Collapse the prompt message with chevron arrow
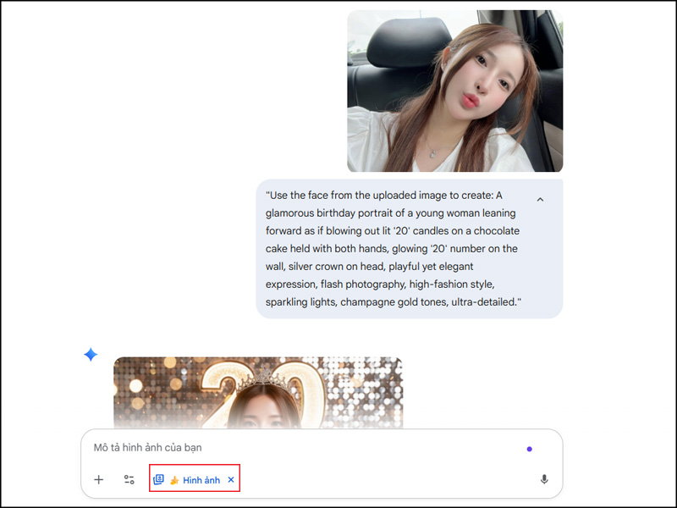Screen dimensions: 677x508 (540, 200)
